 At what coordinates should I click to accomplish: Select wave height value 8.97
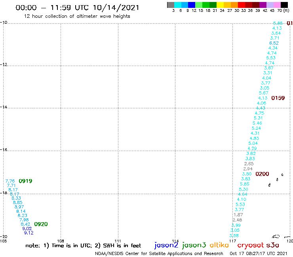tap(19, 207)
